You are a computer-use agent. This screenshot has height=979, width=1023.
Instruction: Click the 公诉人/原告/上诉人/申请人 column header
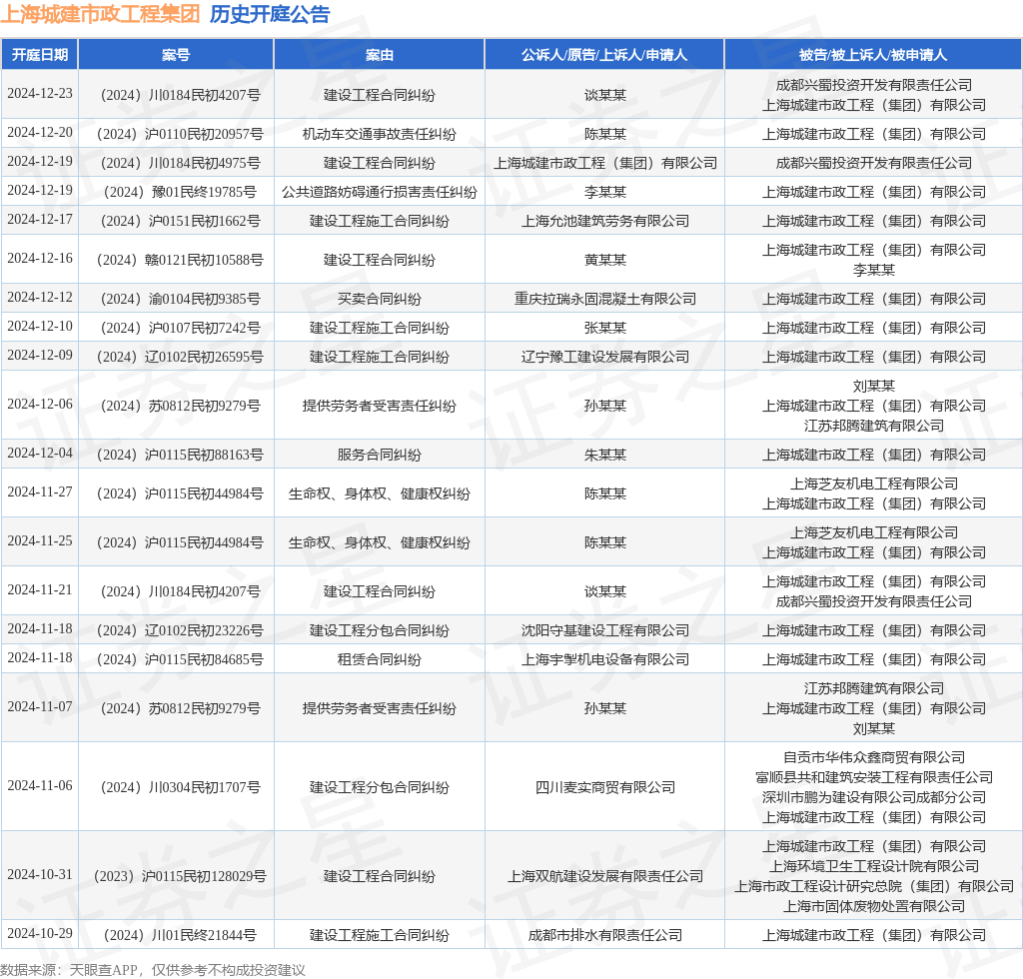click(604, 55)
